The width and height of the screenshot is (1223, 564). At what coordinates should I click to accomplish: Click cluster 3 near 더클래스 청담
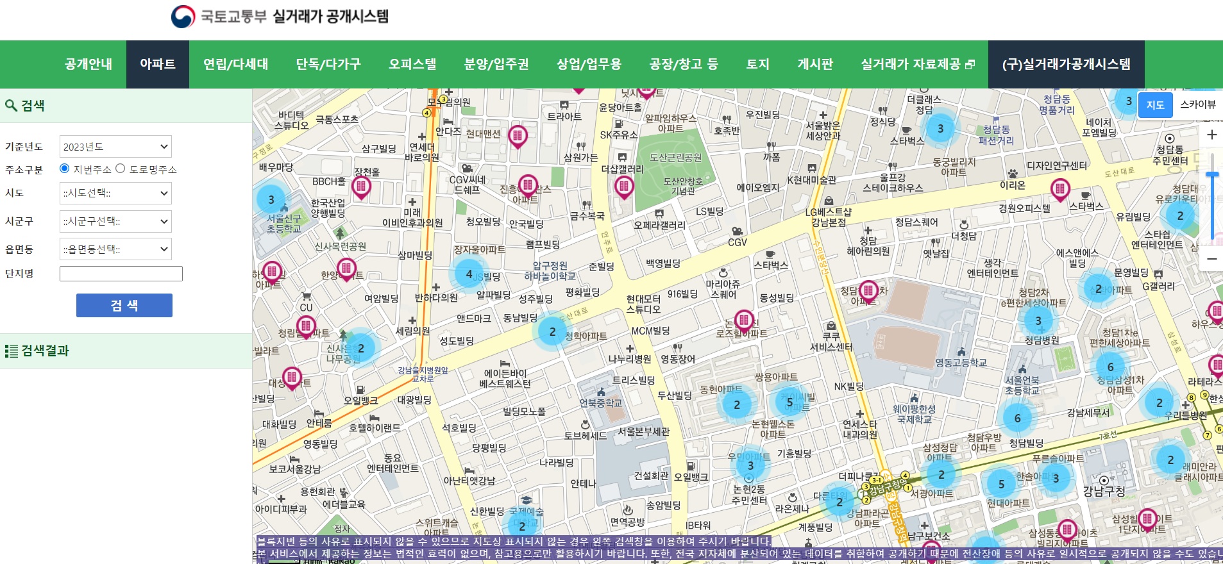coord(940,128)
